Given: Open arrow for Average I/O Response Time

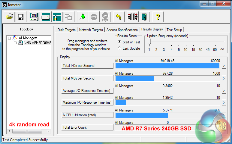Looking at the screenshot, I should click(x=224, y=91).
